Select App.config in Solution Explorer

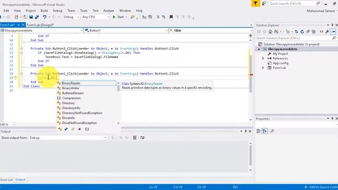tap(280, 63)
